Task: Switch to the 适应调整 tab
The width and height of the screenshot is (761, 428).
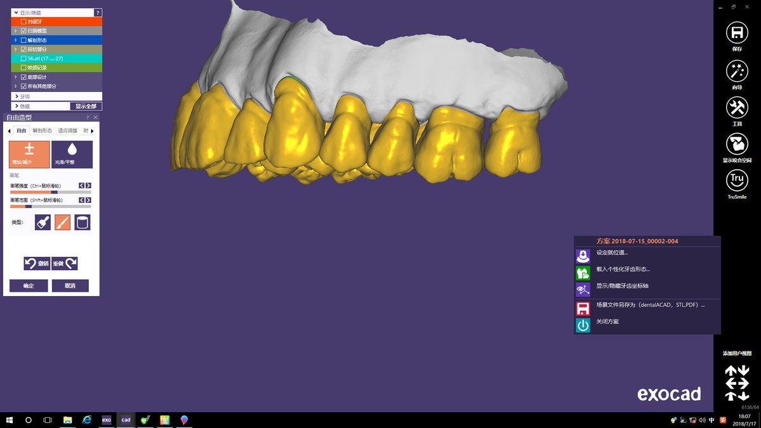Action: coord(67,131)
